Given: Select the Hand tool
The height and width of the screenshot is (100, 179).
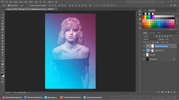Looking at the screenshot, I should coord(3,64).
